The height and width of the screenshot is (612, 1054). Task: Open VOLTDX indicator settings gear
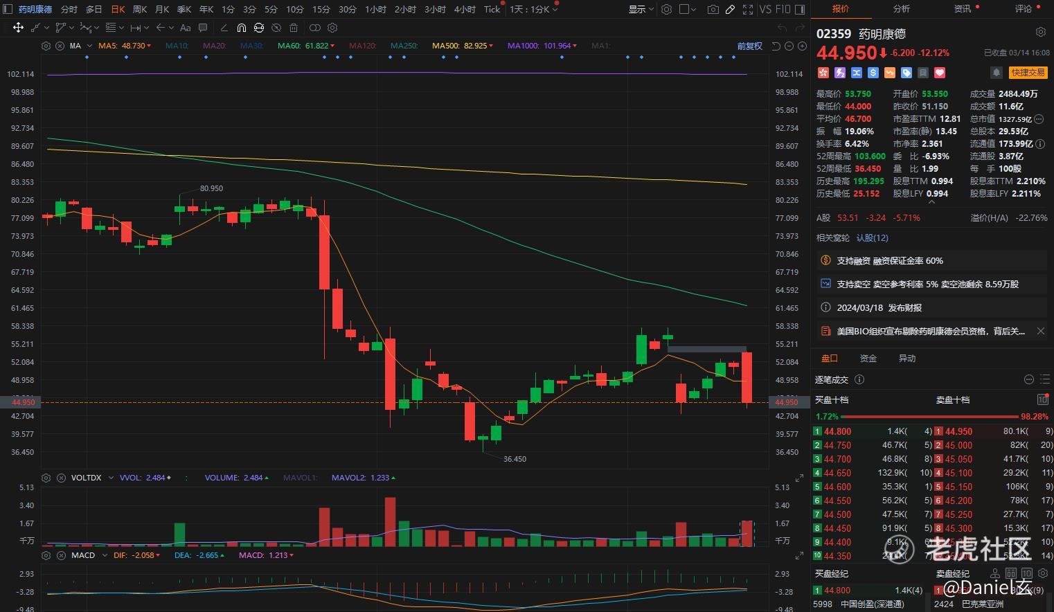tap(46, 478)
